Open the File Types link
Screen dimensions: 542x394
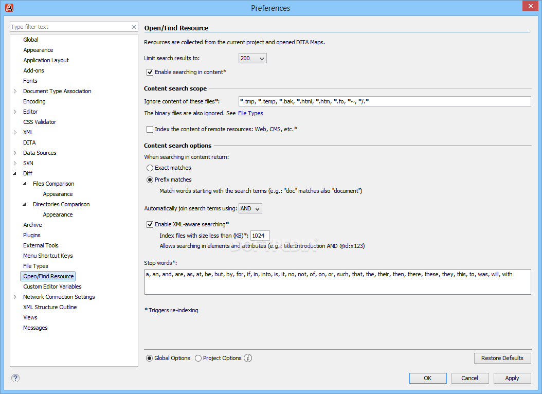[x=250, y=113]
